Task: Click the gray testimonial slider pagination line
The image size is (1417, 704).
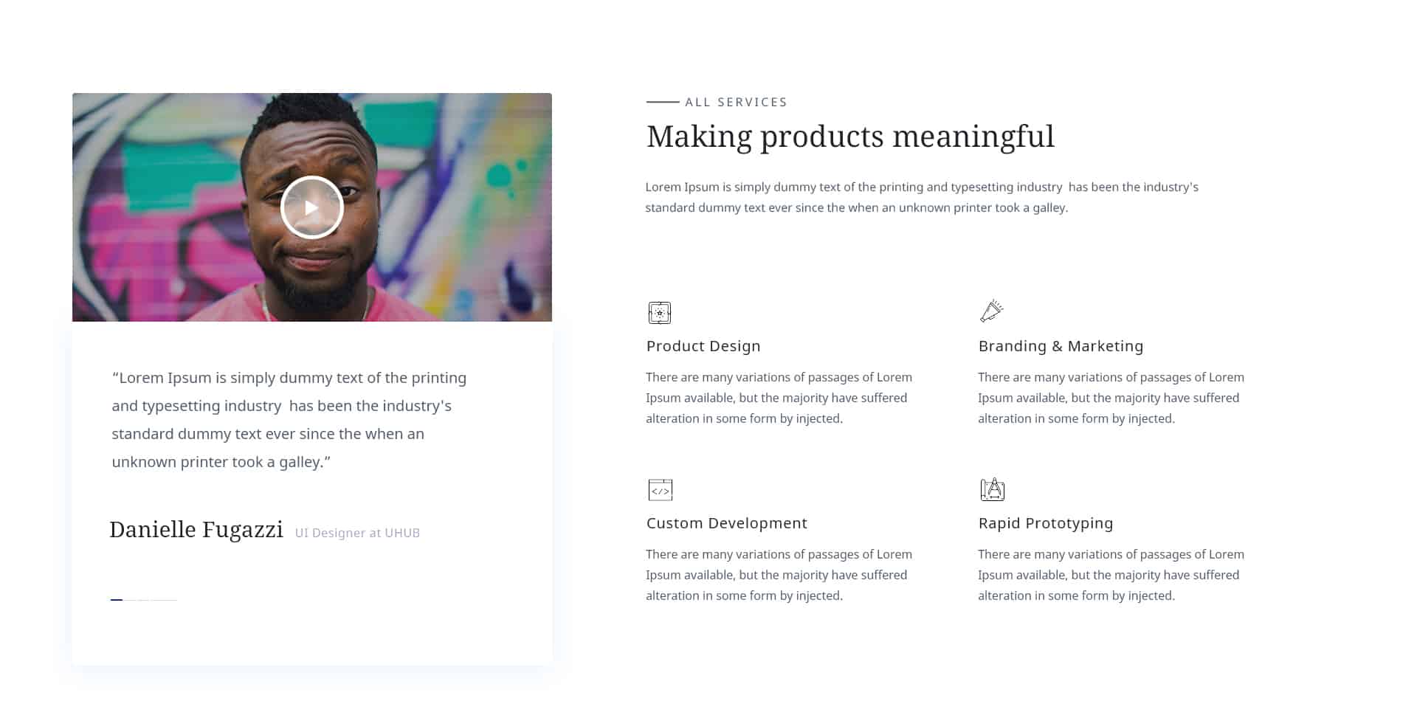Action: pos(151,600)
